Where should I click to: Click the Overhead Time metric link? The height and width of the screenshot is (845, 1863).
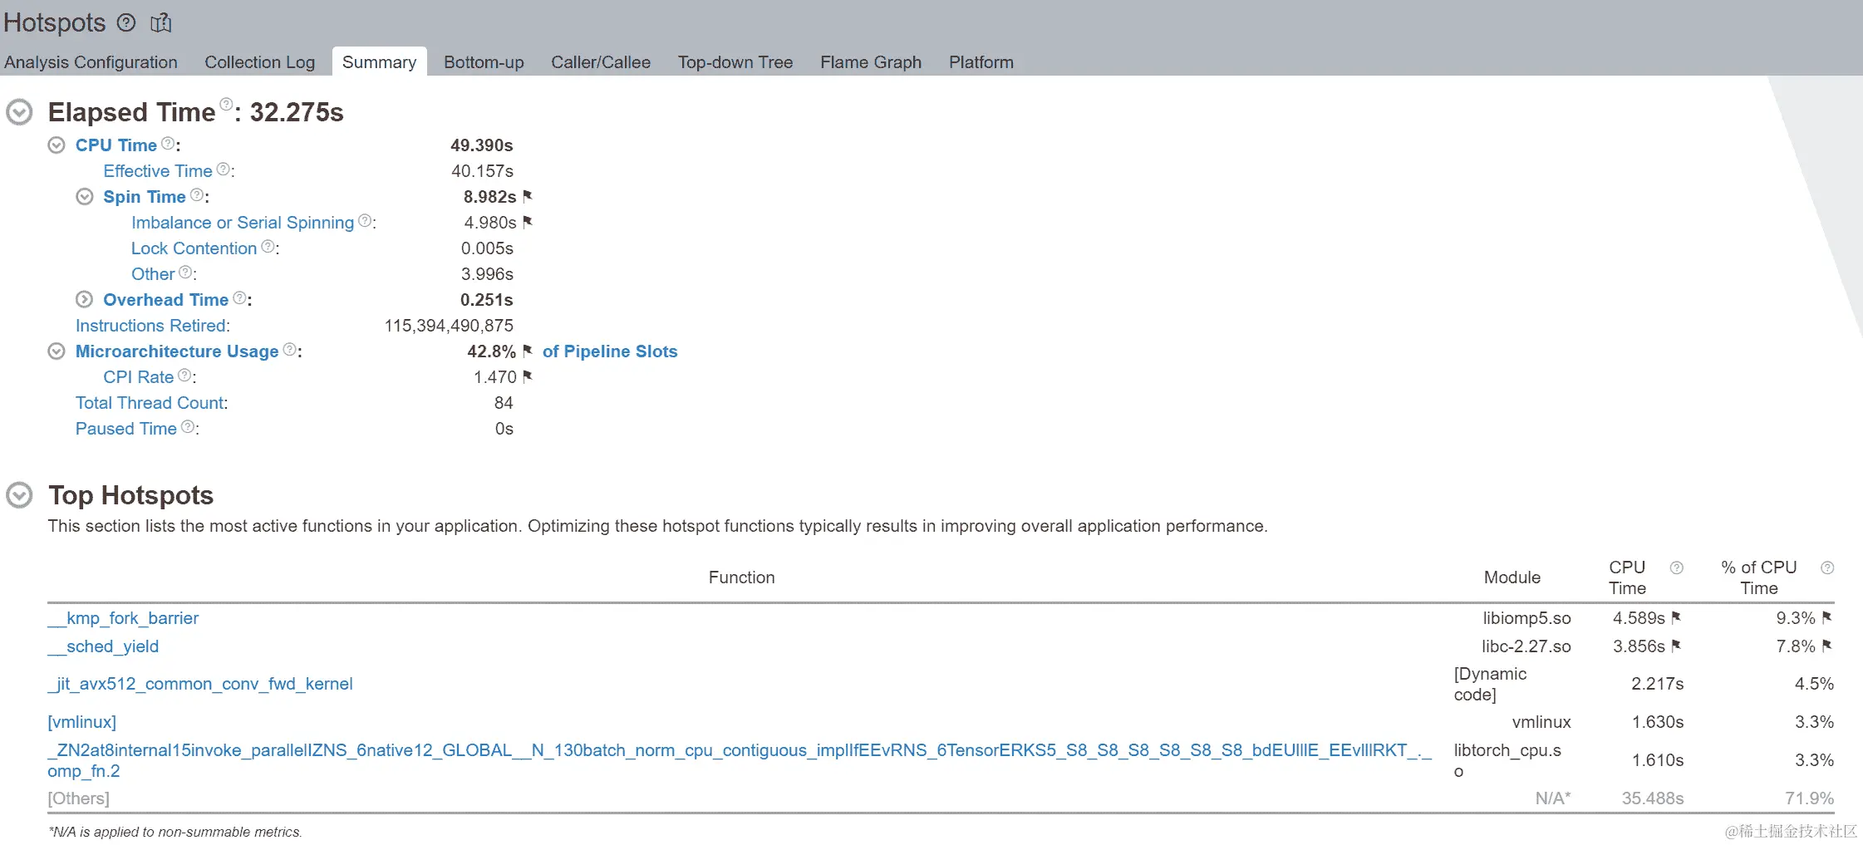[165, 300]
